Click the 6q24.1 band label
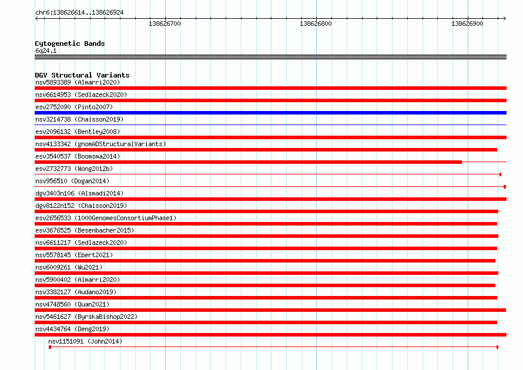This screenshot has height=370, width=523. coord(46,51)
